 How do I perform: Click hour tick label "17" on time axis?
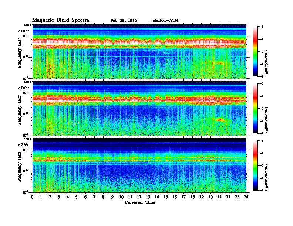[184, 197]
